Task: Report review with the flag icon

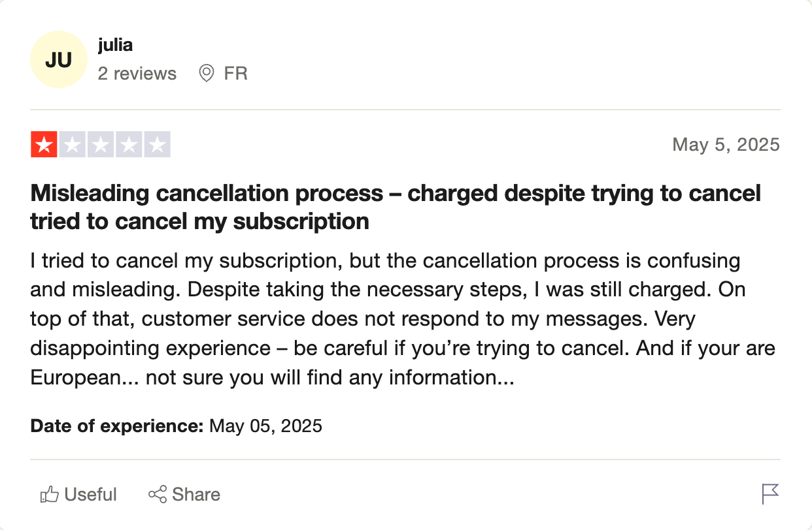Action: point(771,494)
